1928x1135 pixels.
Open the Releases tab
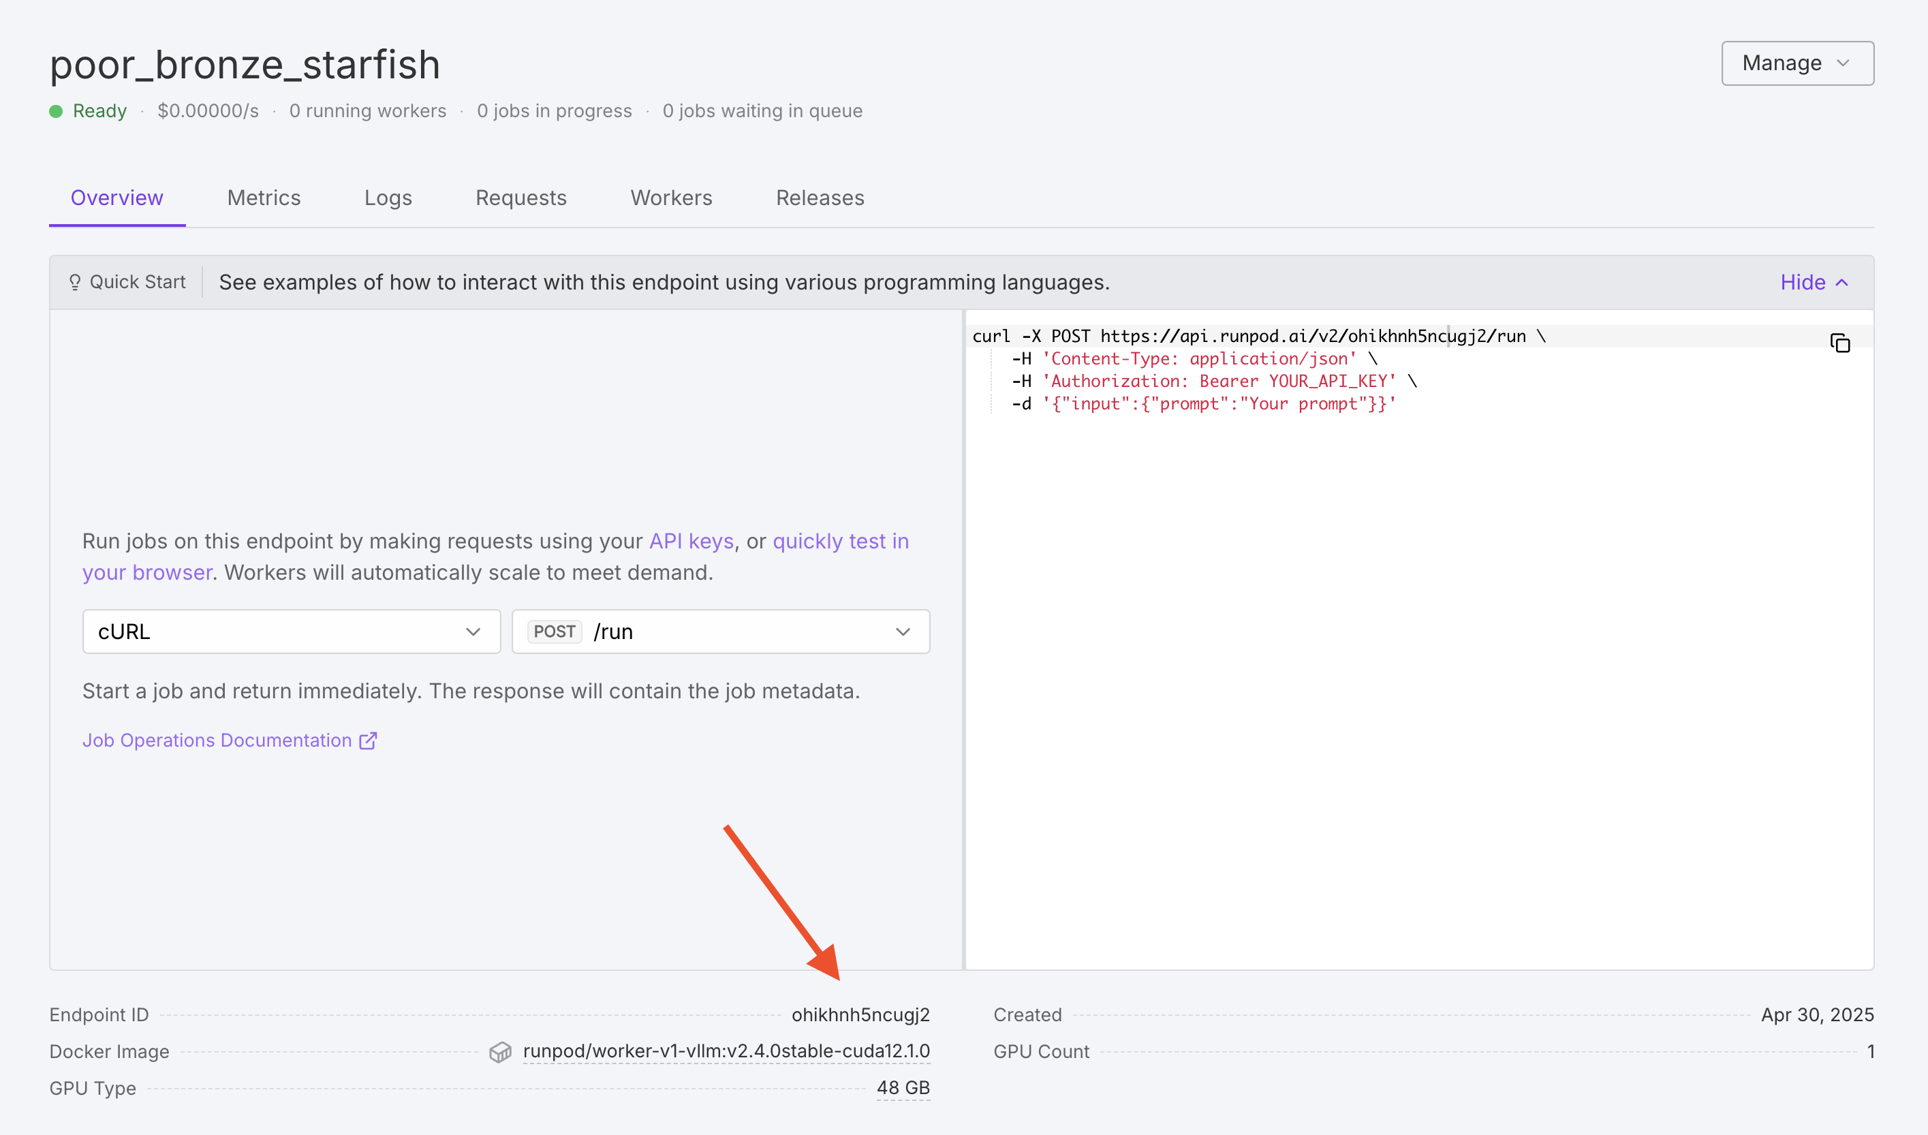pyautogui.click(x=820, y=198)
